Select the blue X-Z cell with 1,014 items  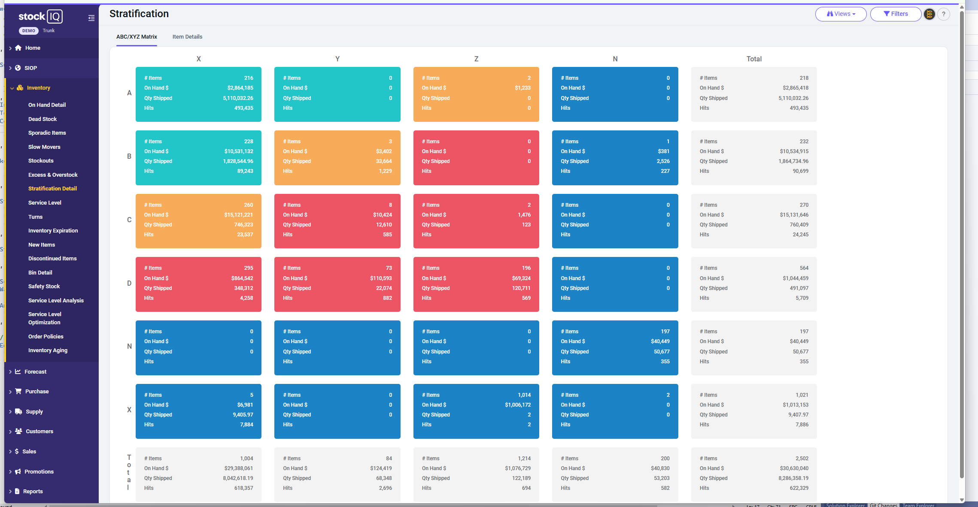(476, 411)
